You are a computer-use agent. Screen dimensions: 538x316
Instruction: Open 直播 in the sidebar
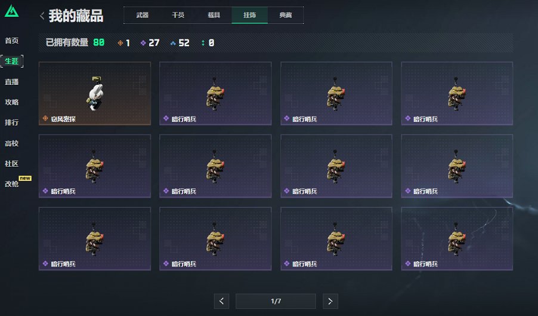click(x=12, y=82)
